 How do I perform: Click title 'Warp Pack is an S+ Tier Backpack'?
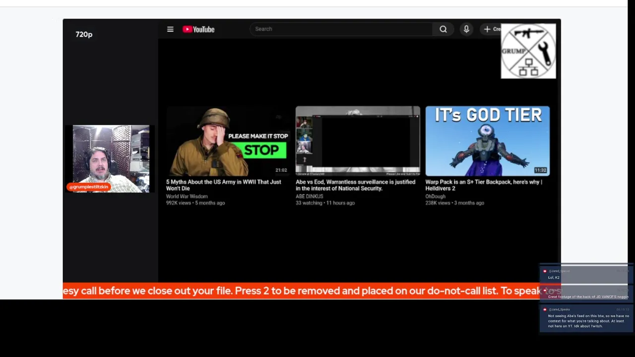(x=484, y=185)
